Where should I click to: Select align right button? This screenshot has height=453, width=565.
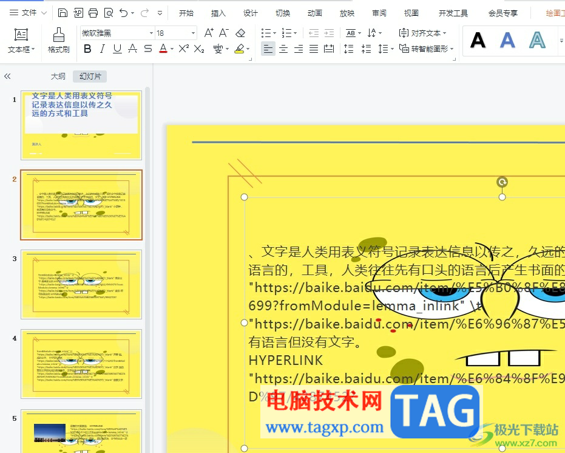[299, 49]
